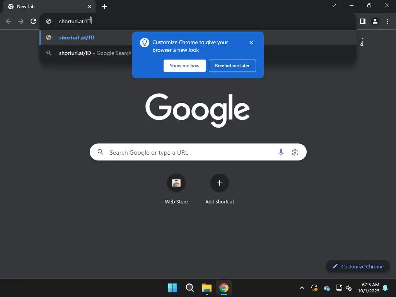Click the Remind me later button
The image size is (396, 297).
click(232, 66)
